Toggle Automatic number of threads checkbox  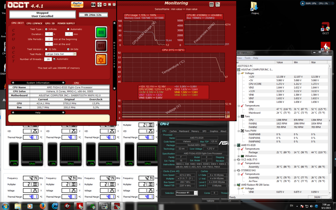coord(54,59)
